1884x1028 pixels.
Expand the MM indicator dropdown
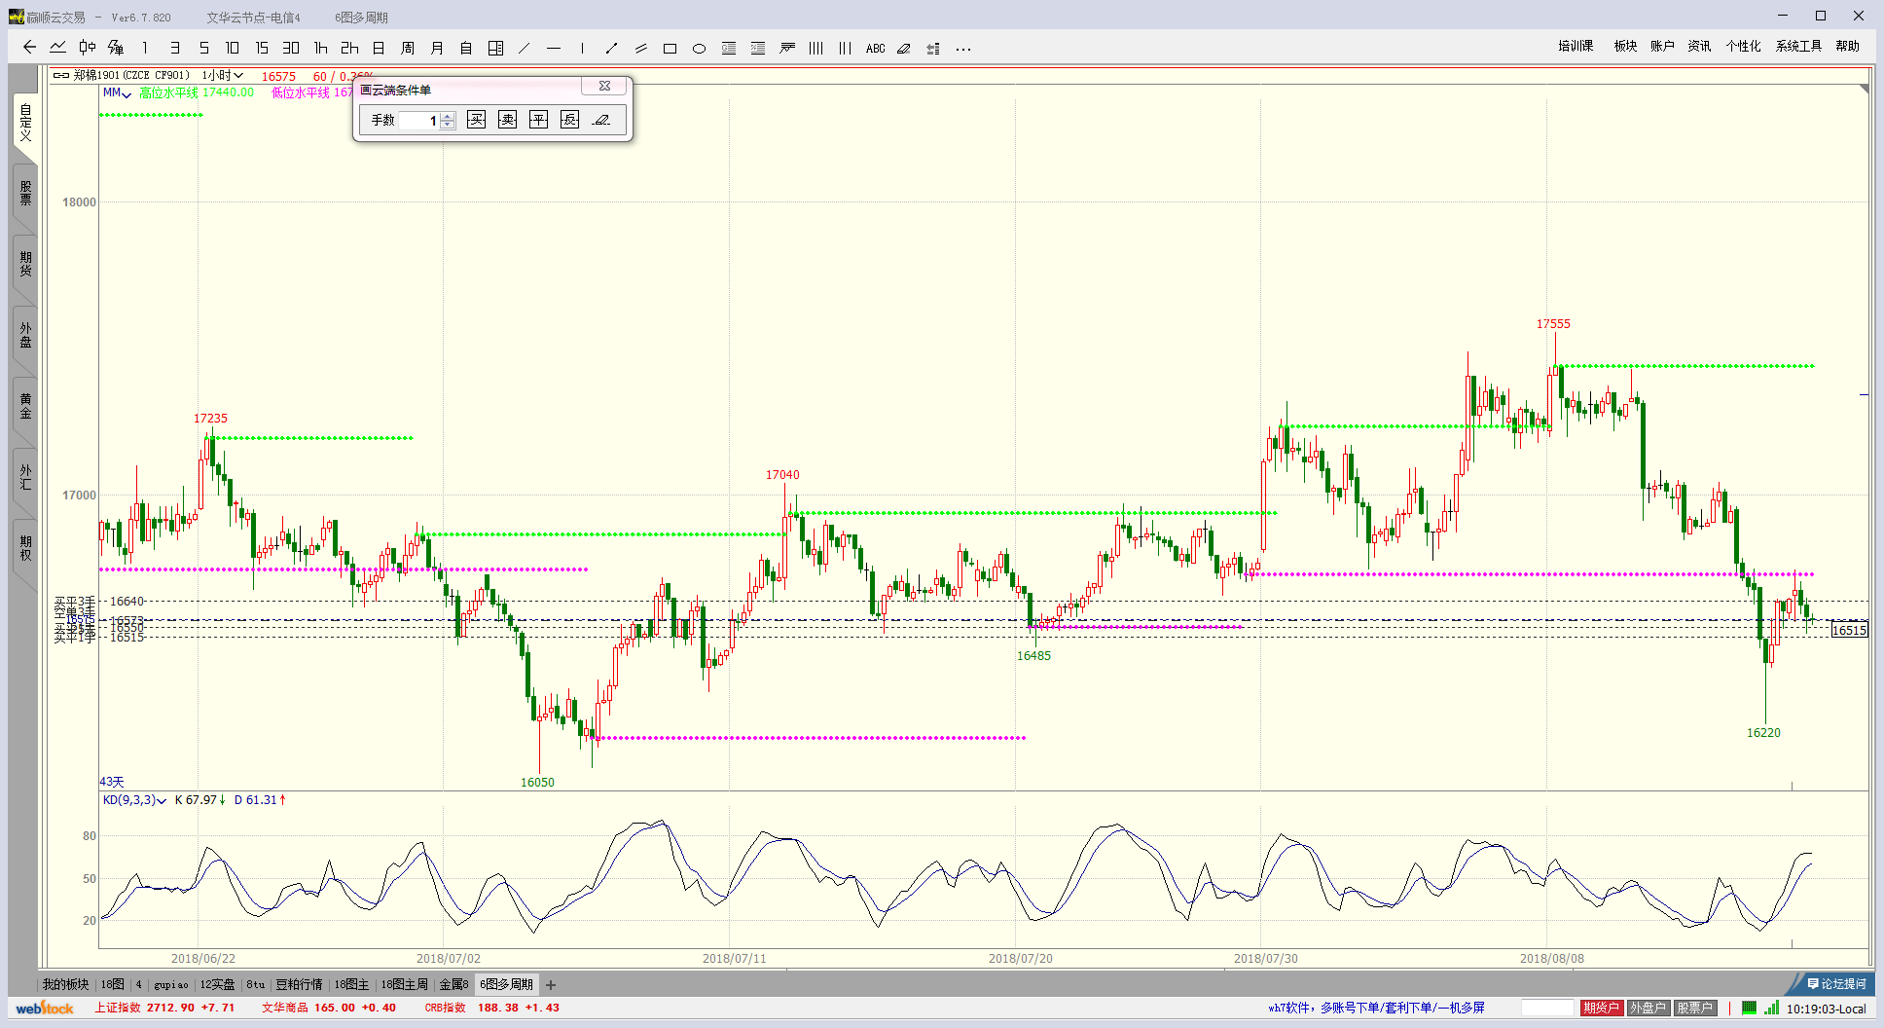tap(117, 92)
